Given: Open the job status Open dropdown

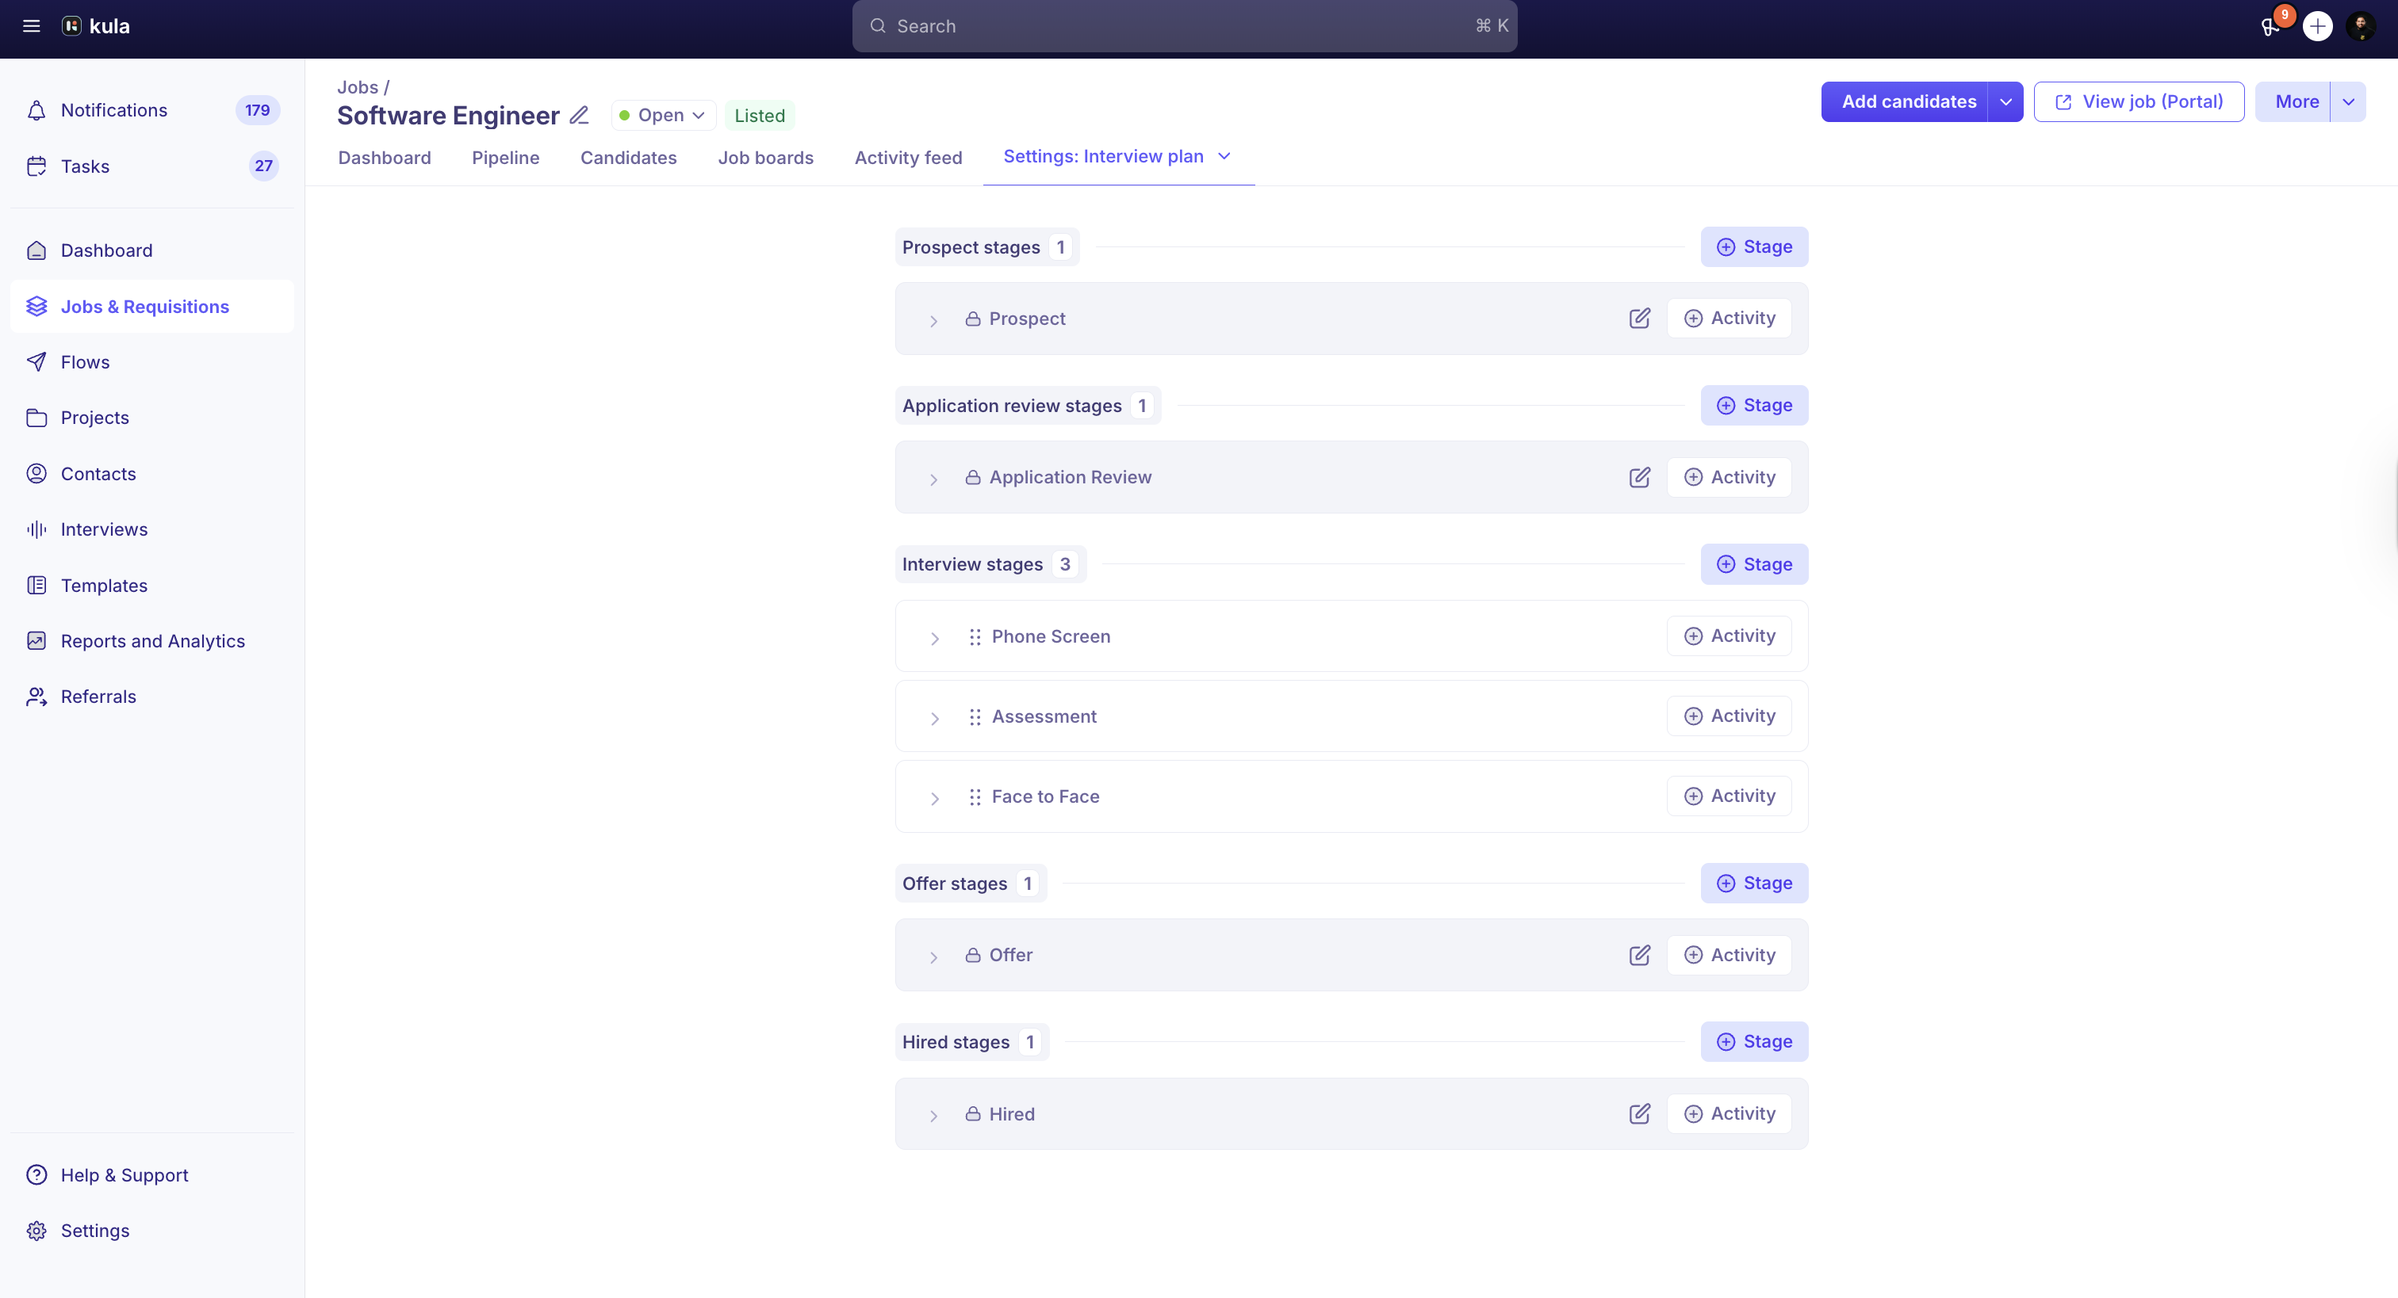Looking at the screenshot, I should coord(663,116).
